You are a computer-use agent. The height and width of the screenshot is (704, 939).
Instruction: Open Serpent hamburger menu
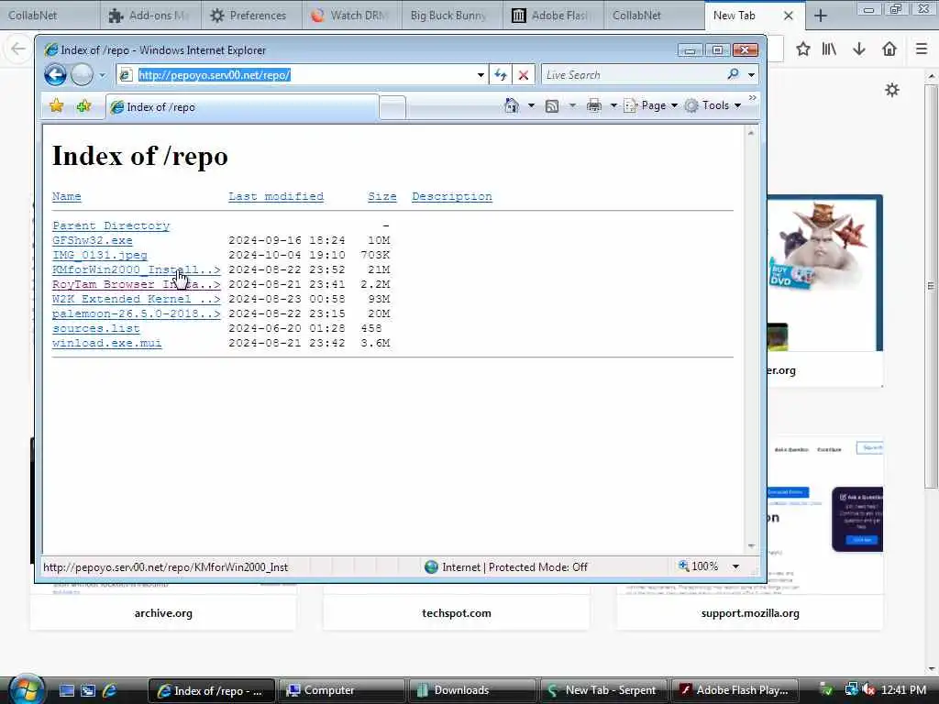922,49
